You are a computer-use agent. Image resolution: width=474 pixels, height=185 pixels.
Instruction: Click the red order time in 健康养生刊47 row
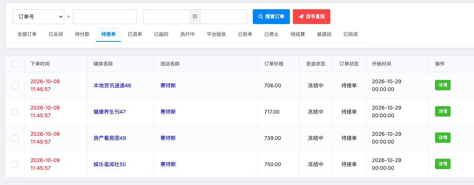pyautogui.click(x=45, y=112)
